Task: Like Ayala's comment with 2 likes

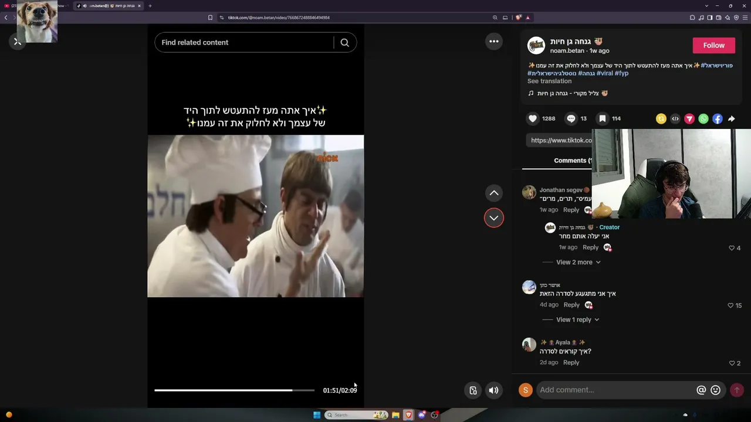Action: click(x=732, y=363)
